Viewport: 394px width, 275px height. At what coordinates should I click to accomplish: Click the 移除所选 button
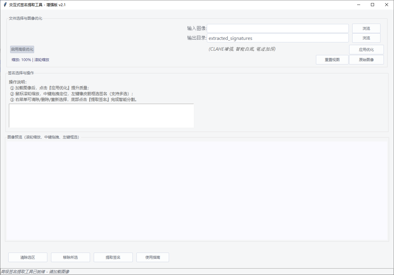pyautogui.click(x=70, y=258)
